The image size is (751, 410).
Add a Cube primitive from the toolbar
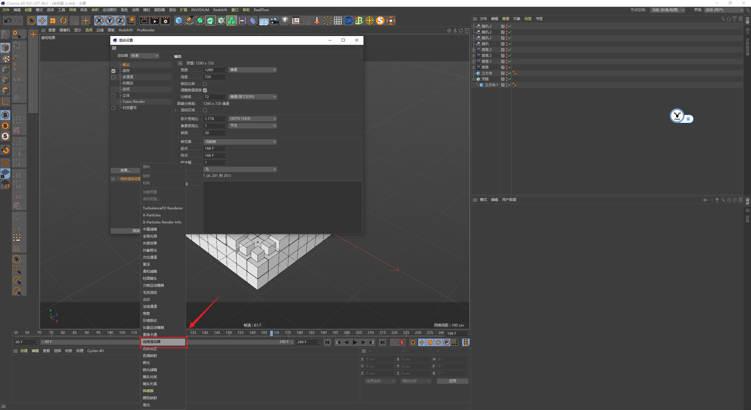coord(179,20)
